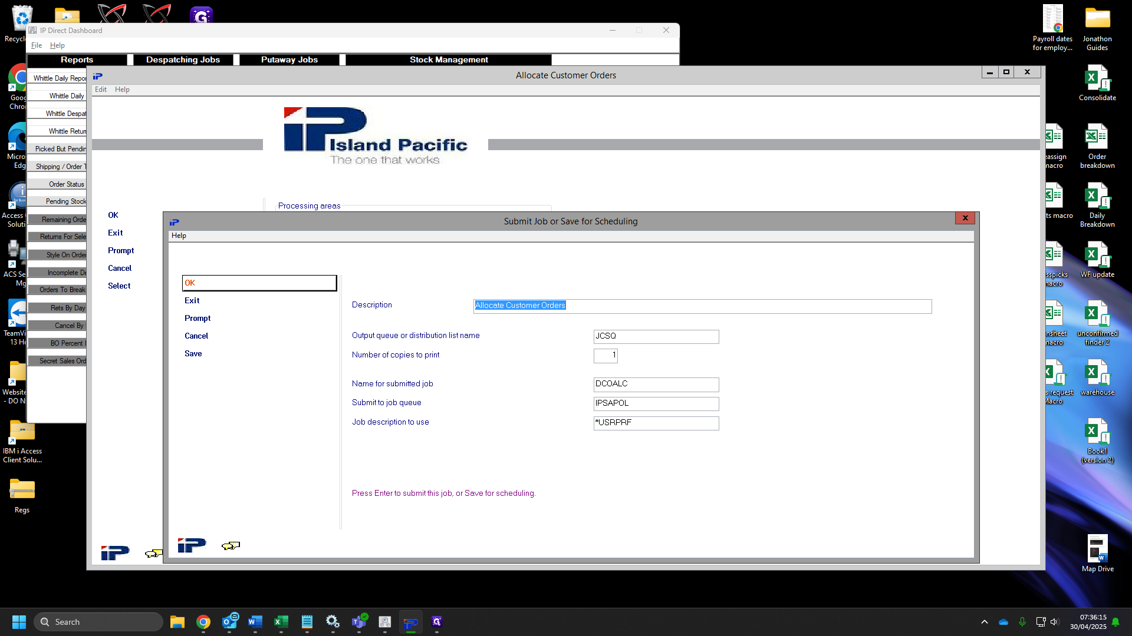The height and width of the screenshot is (636, 1132).
Task: Click Output queue field containing JCSQ
Action: pyautogui.click(x=656, y=337)
